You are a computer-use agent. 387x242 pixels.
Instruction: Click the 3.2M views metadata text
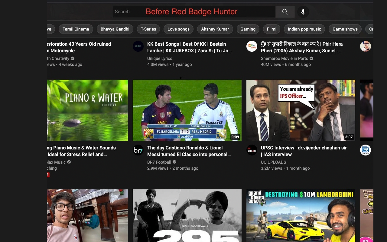(272, 168)
